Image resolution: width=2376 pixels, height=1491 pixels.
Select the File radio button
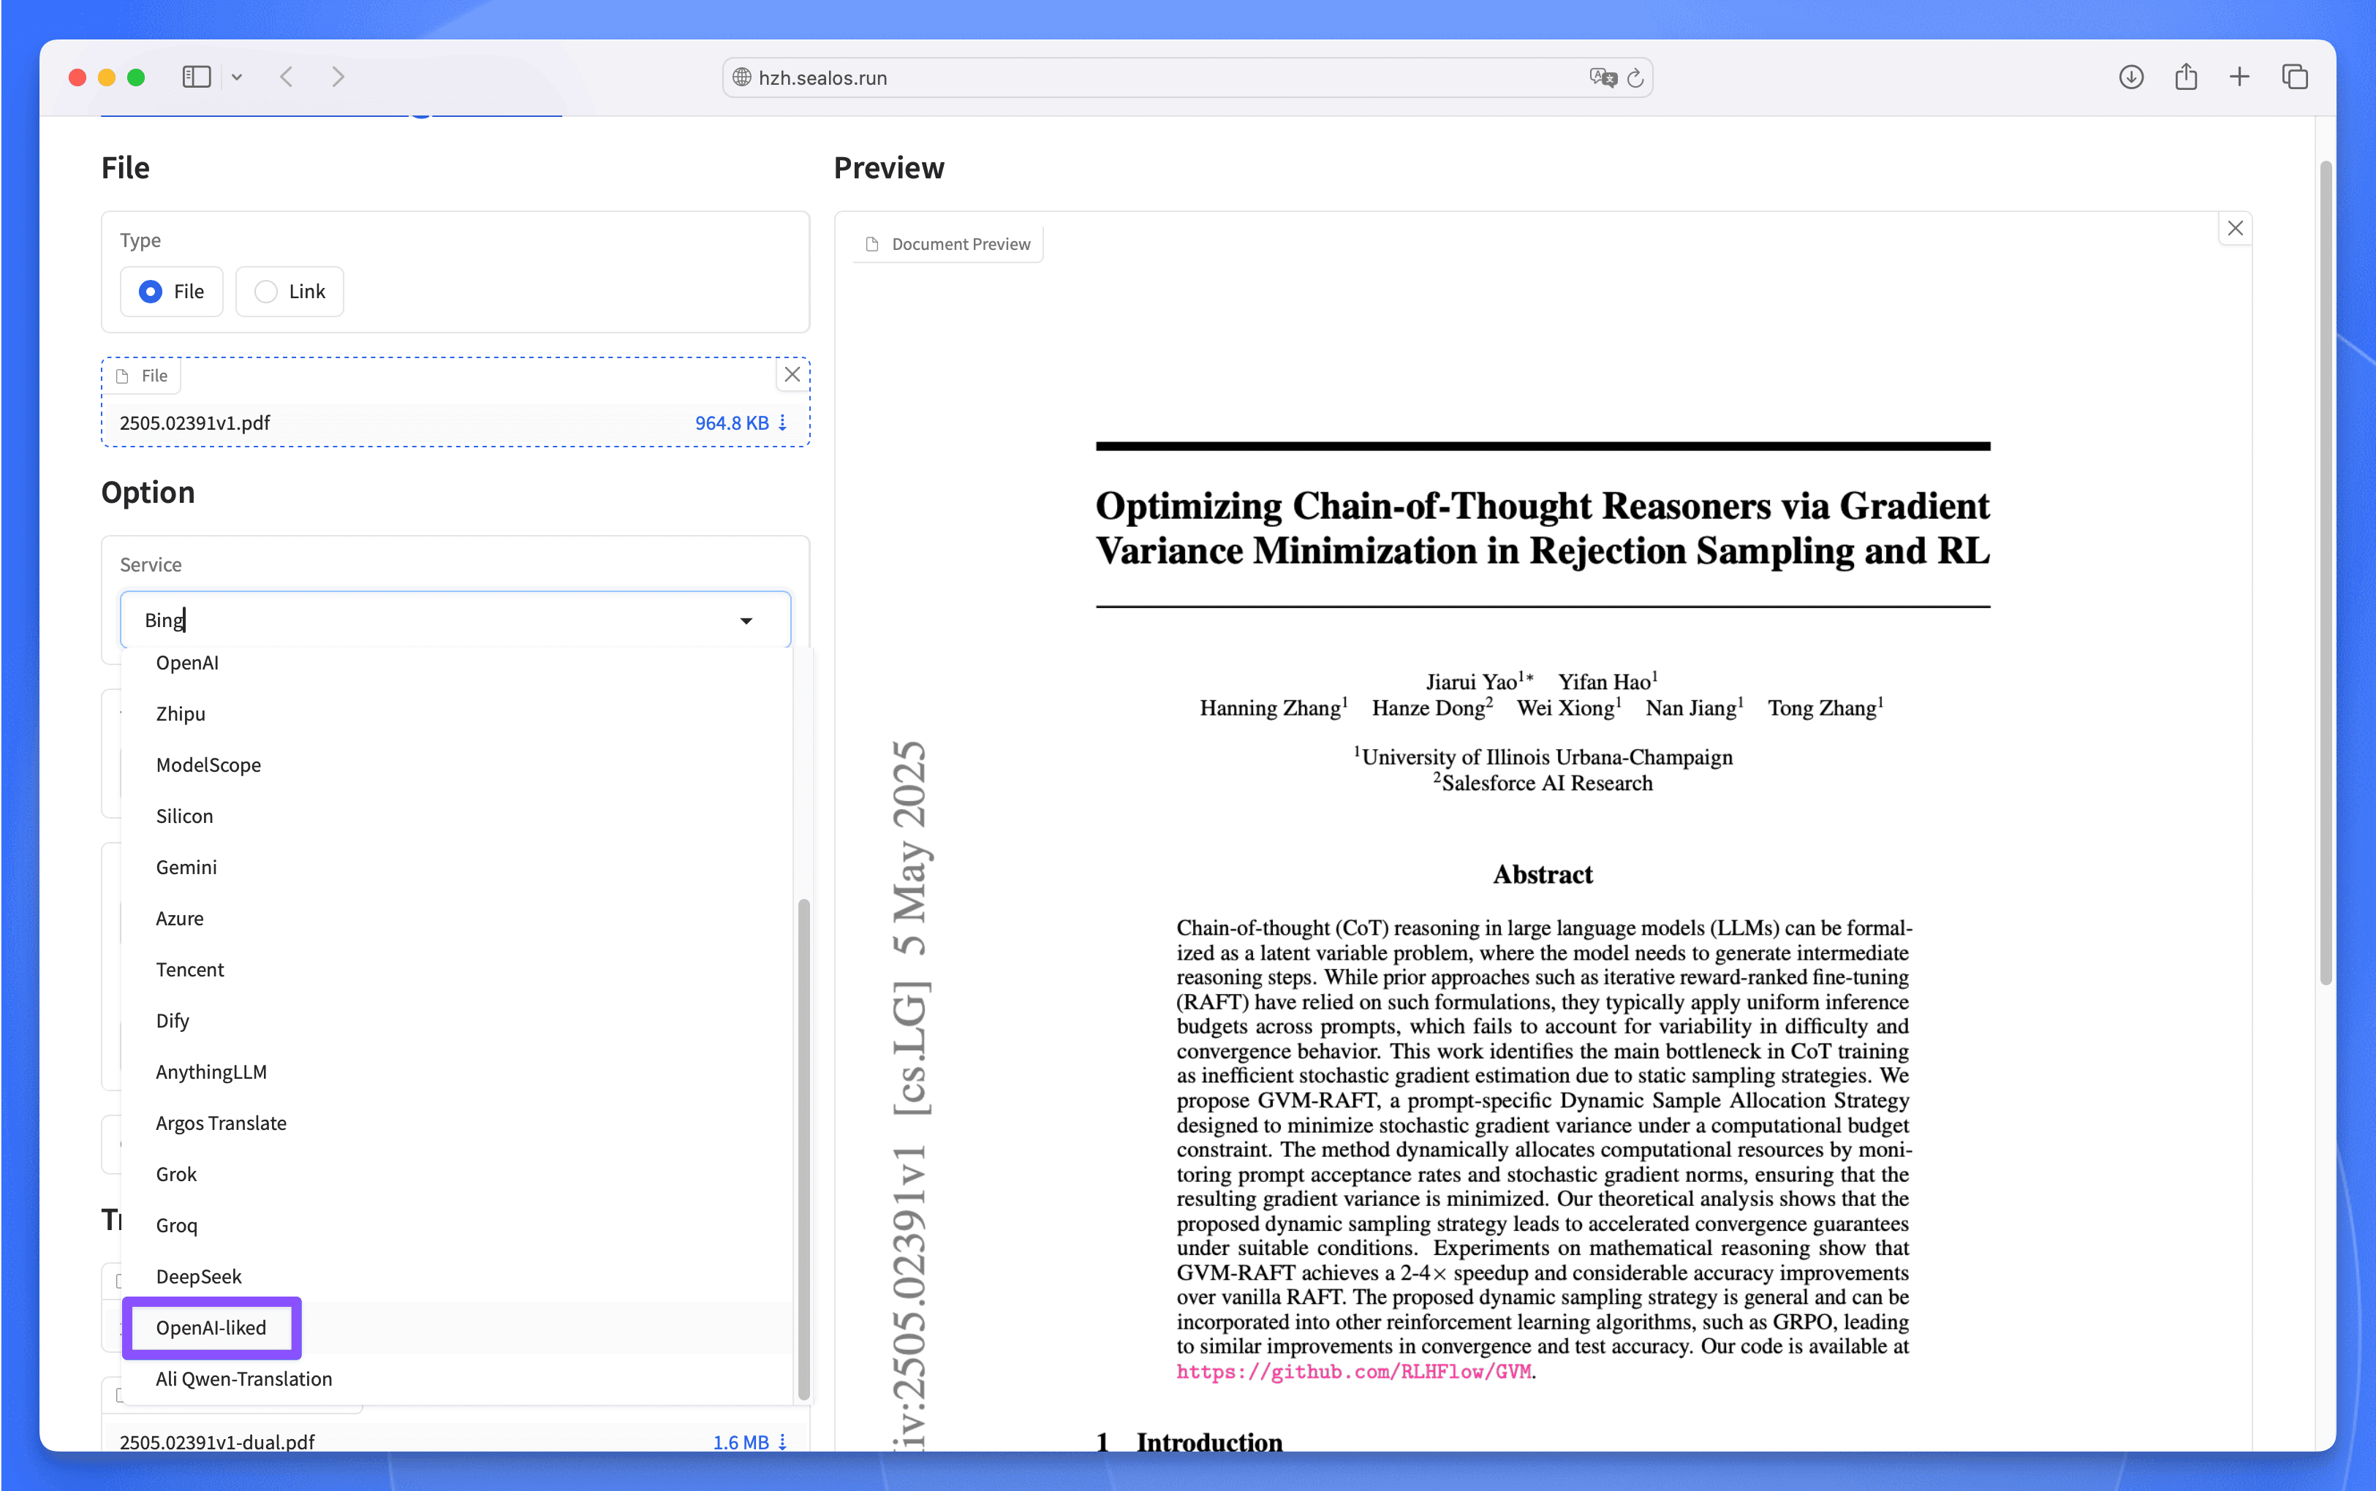tap(172, 292)
